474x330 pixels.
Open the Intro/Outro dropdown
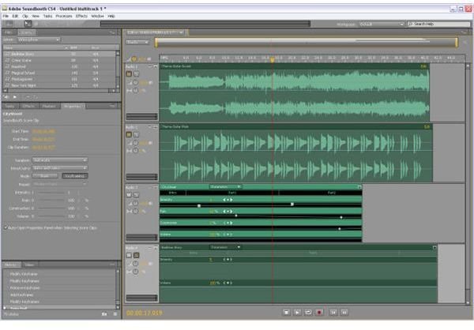tap(59, 167)
